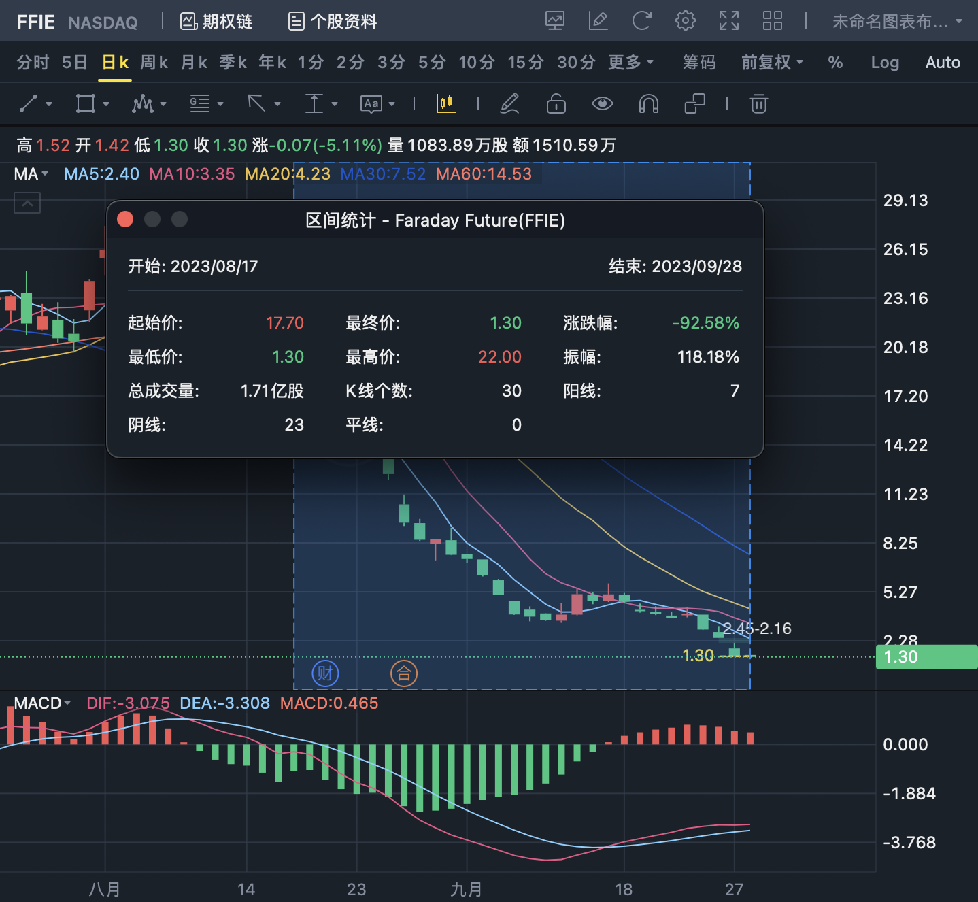This screenshot has width=978, height=902.
Task: Open the 未命名图表布... layout dropdown
Action: tap(897, 22)
